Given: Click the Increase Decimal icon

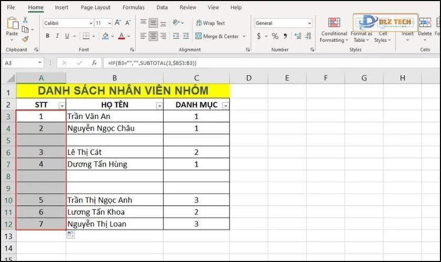Looking at the screenshot, I should (x=298, y=36).
